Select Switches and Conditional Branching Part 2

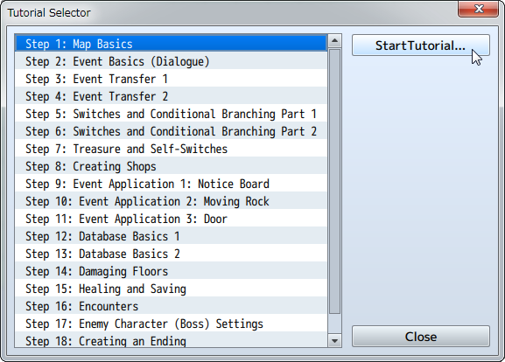(x=171, y=131)
